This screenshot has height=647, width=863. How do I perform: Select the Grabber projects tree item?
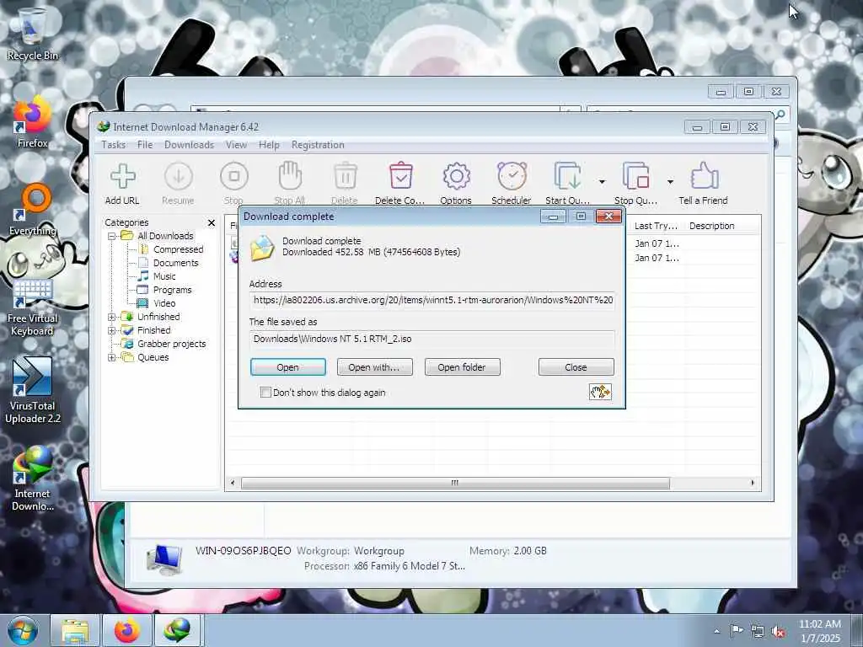[171, 344]
